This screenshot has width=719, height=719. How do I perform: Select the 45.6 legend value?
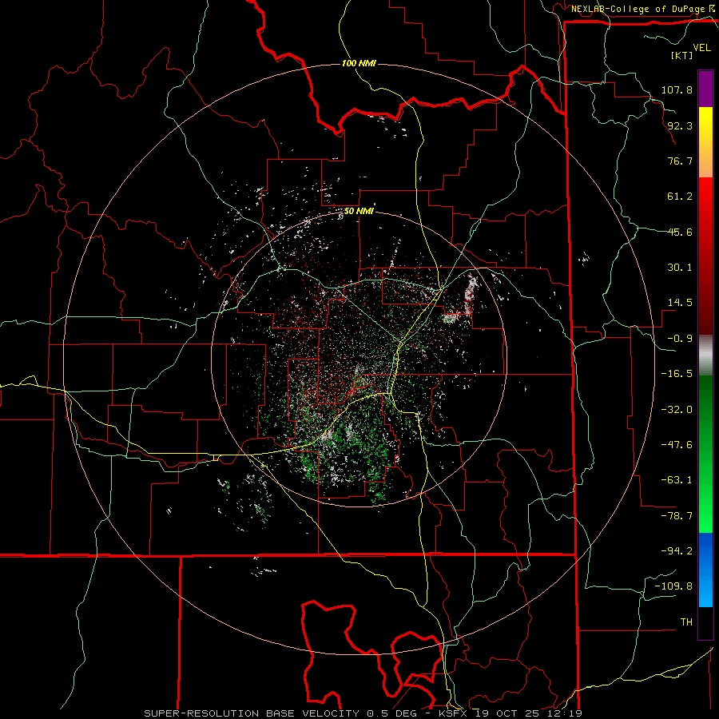coord(680,232)
